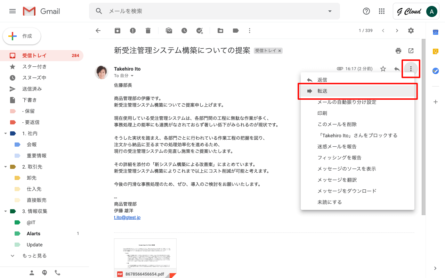Add to Tasks toolbar icon
Screen dimensions: 445x278
[x=200, y=31]
